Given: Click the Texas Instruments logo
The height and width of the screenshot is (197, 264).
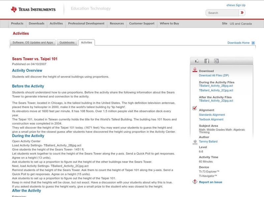Looking at the screenshot, I should 33,9.
